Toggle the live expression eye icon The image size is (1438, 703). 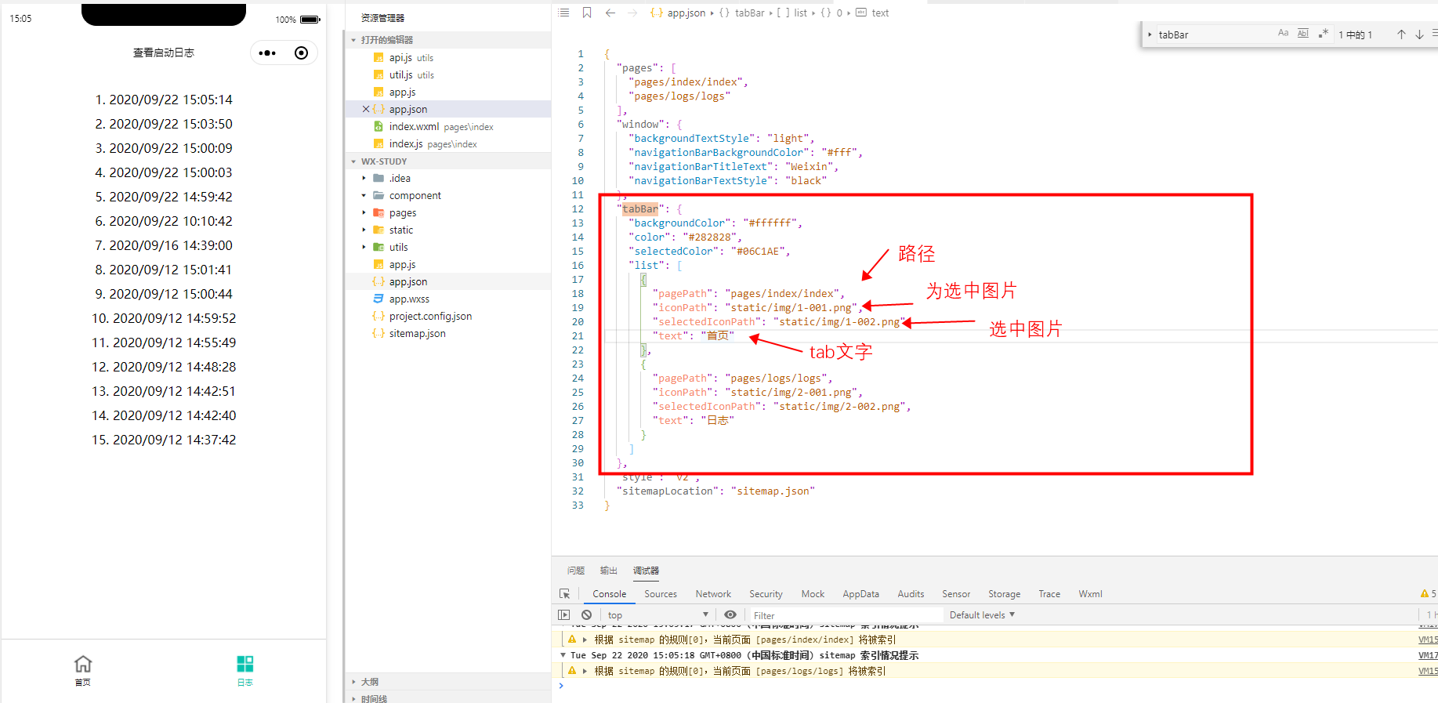click(x=730, y=615)
